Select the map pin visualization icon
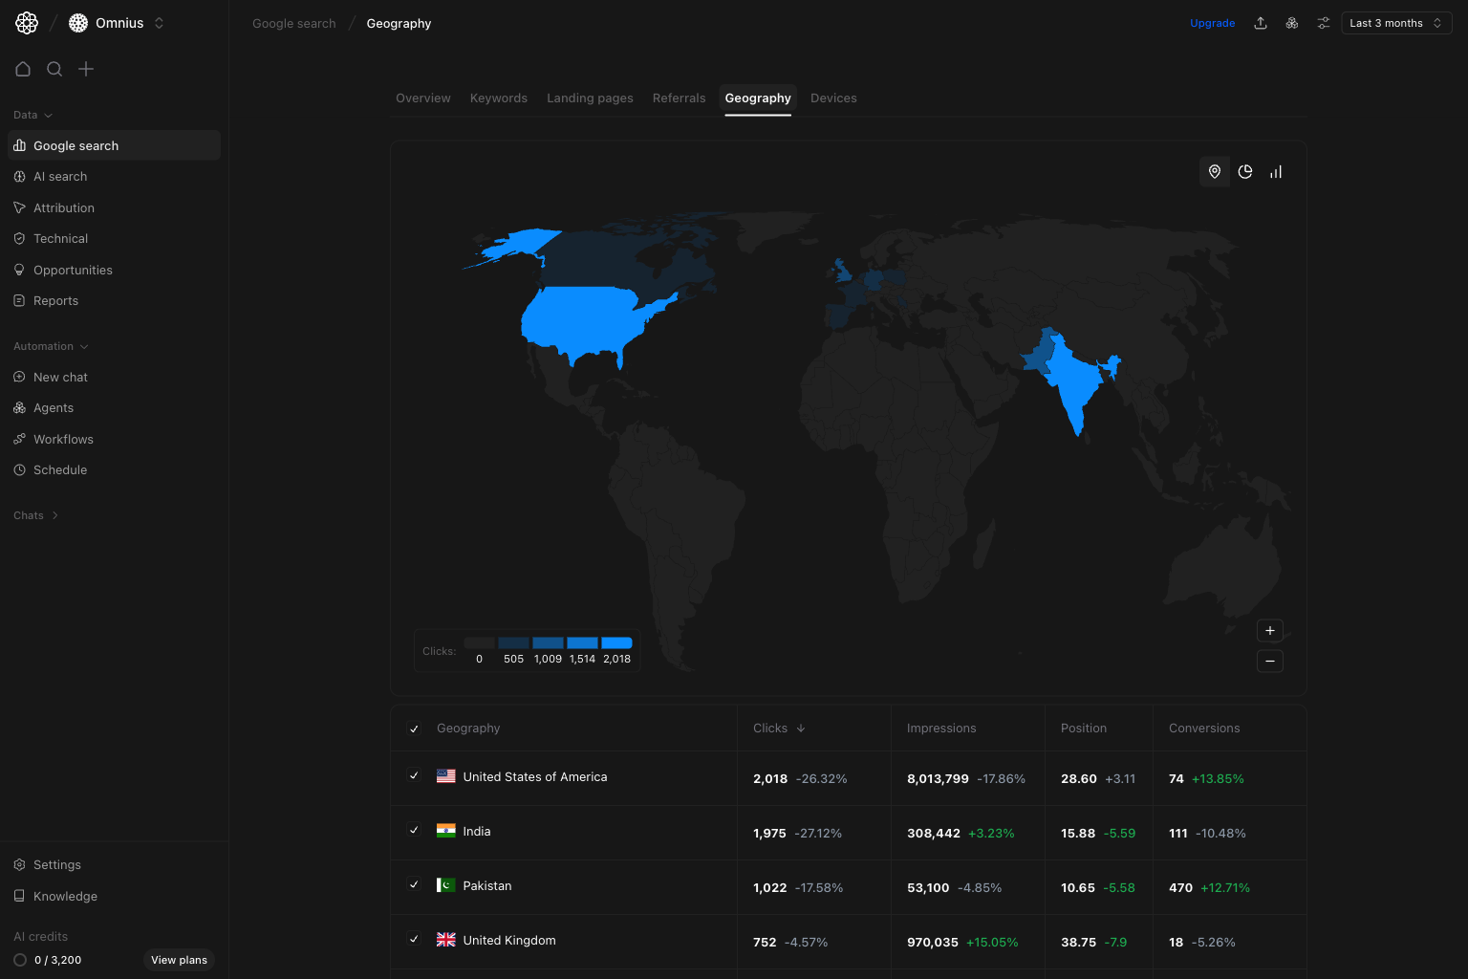Viewport: 1468px width, 979px height. pos(1215,171)
